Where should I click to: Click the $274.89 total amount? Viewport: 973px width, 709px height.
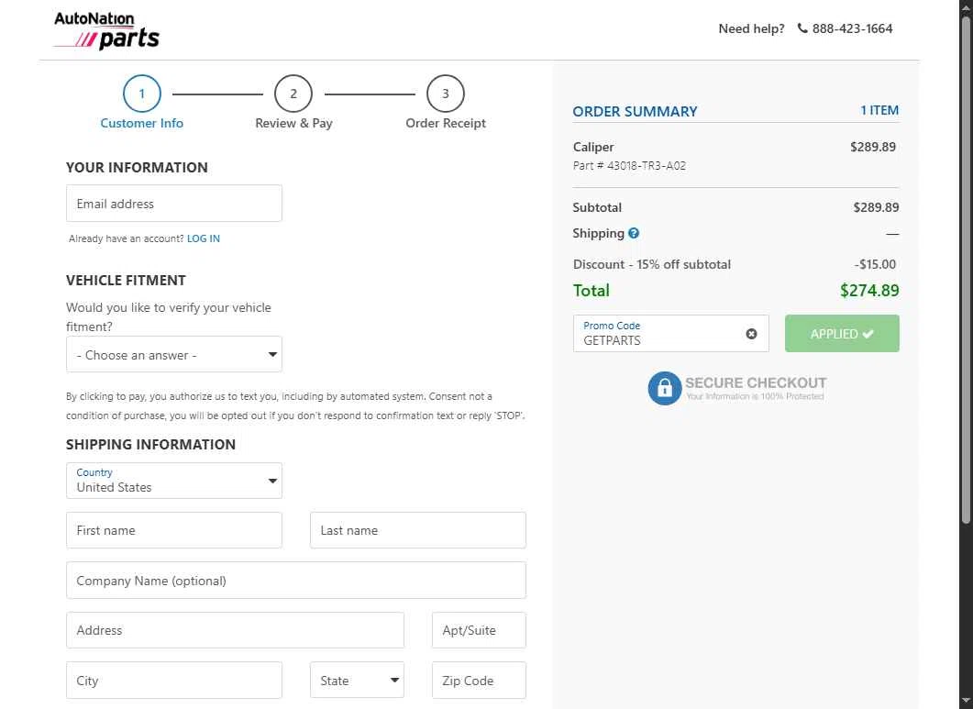pos(869,290)
